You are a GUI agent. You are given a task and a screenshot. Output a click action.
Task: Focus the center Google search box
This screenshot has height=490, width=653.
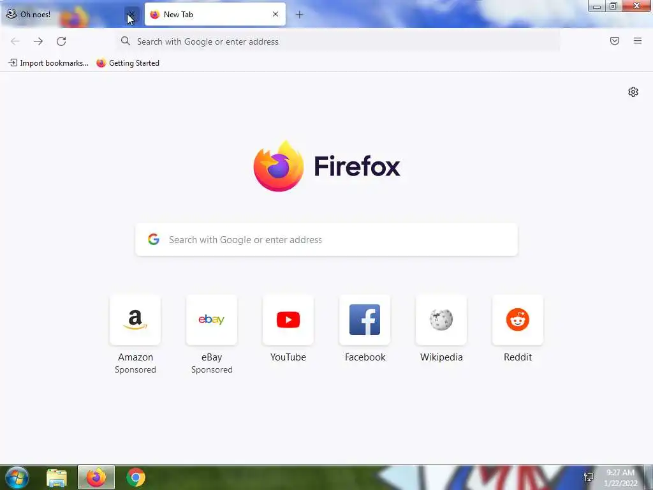click(x=326, y=240)
